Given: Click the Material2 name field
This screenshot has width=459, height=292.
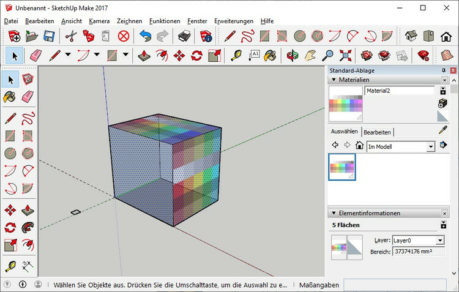Looking at the screenshot, I should (x=399, y=91).
